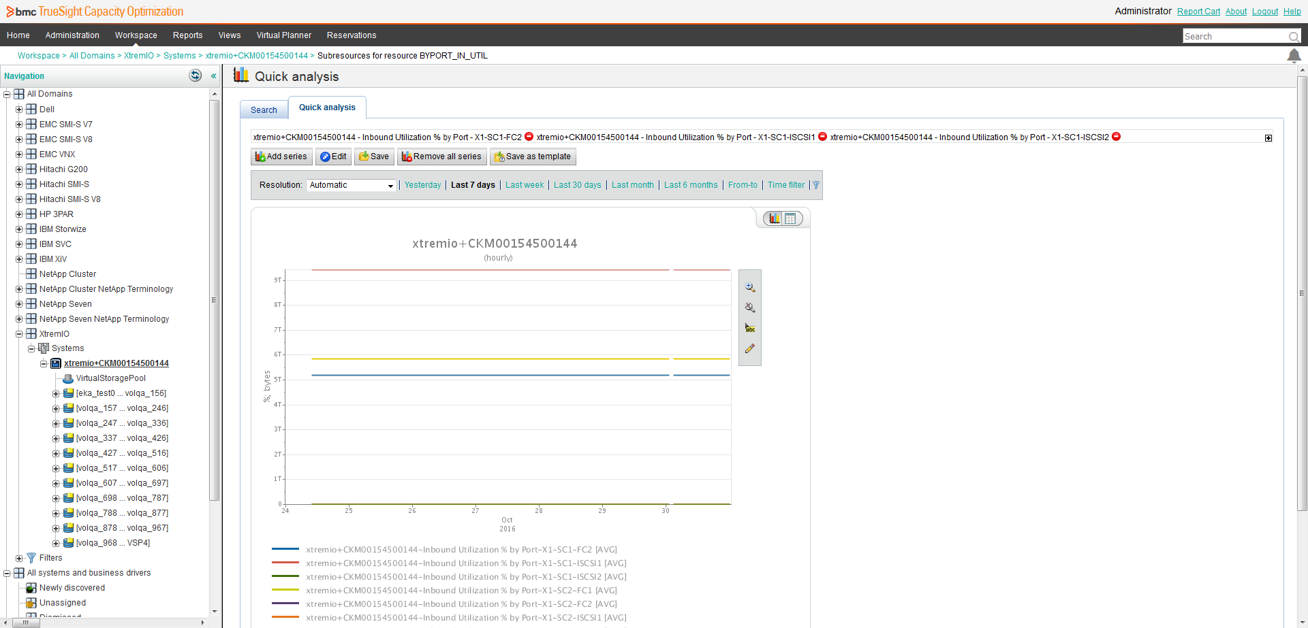Click the All Domains breadcrumb link
Viewport: 1308px width, 628px height.
[92, 56]
